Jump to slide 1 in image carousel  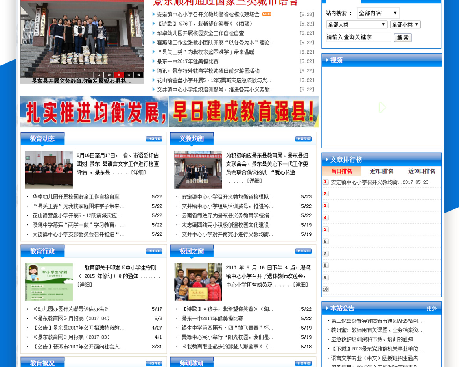[99, 75]
